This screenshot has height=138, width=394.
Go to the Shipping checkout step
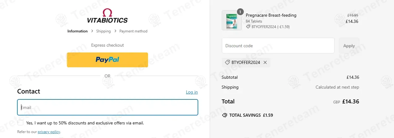(x=103, y=31)
